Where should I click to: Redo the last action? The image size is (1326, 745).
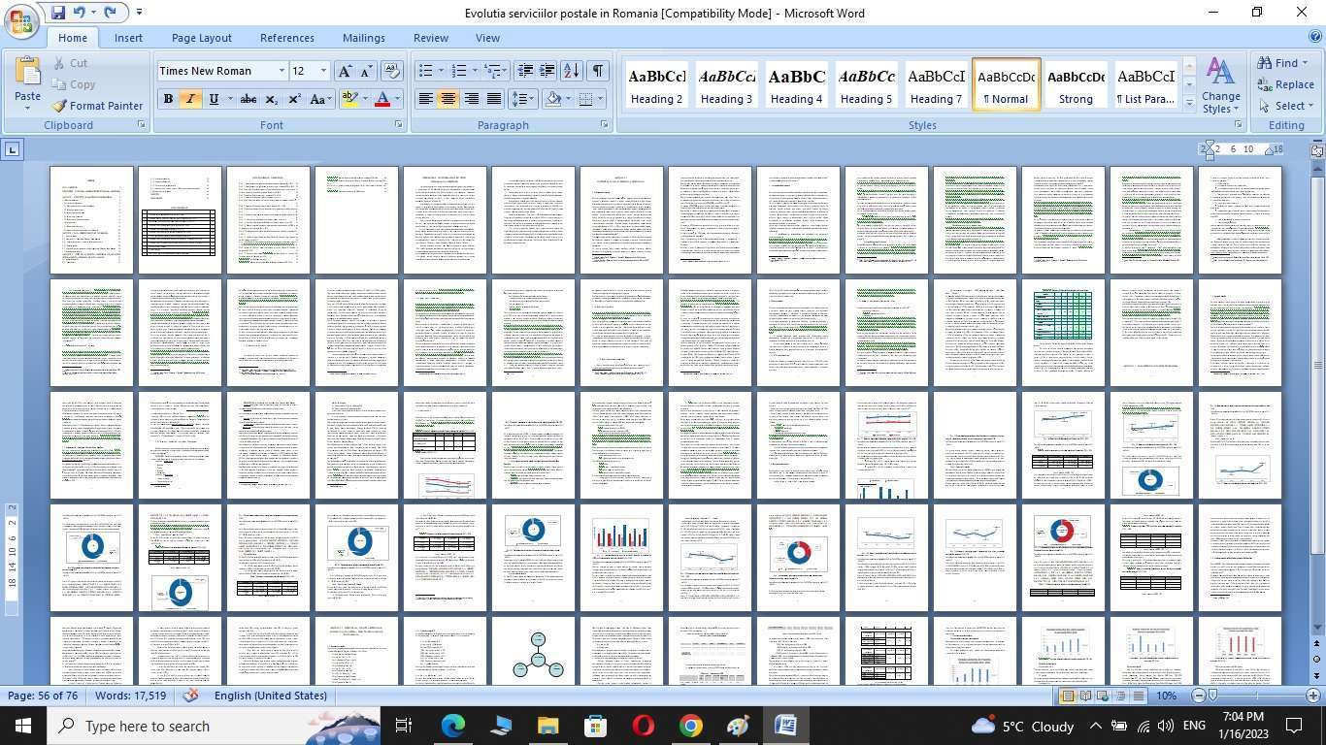pyautogui.click(x=110, y=13)
